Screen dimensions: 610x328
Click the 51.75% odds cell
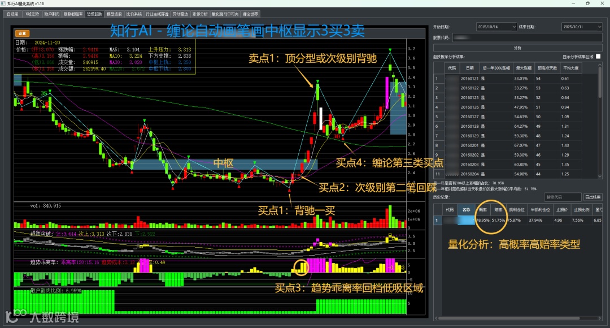tap(498, 220)
